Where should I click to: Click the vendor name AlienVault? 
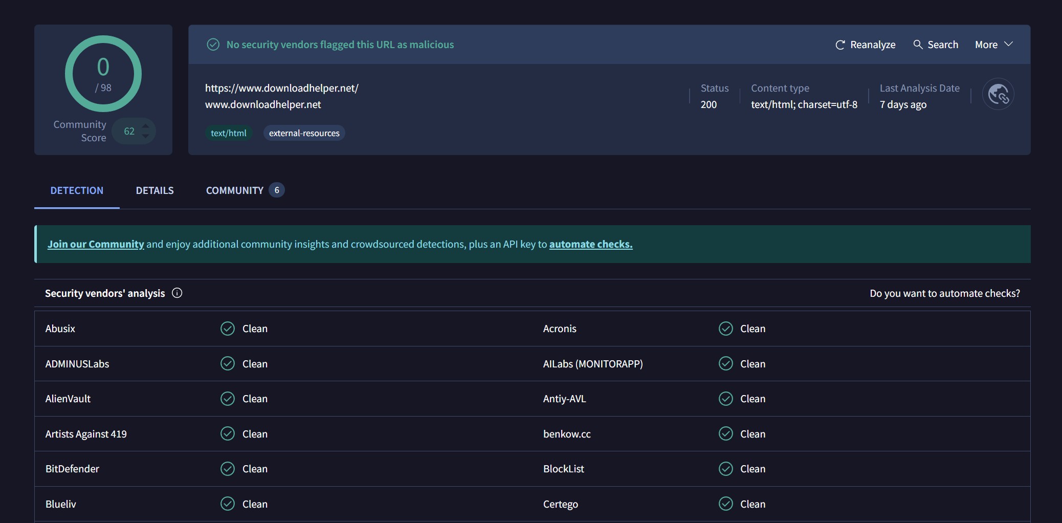tap(68, 399)
